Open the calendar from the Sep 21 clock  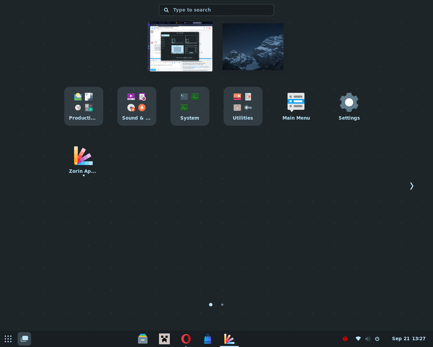pyautogui.click(x=409, y=339)
